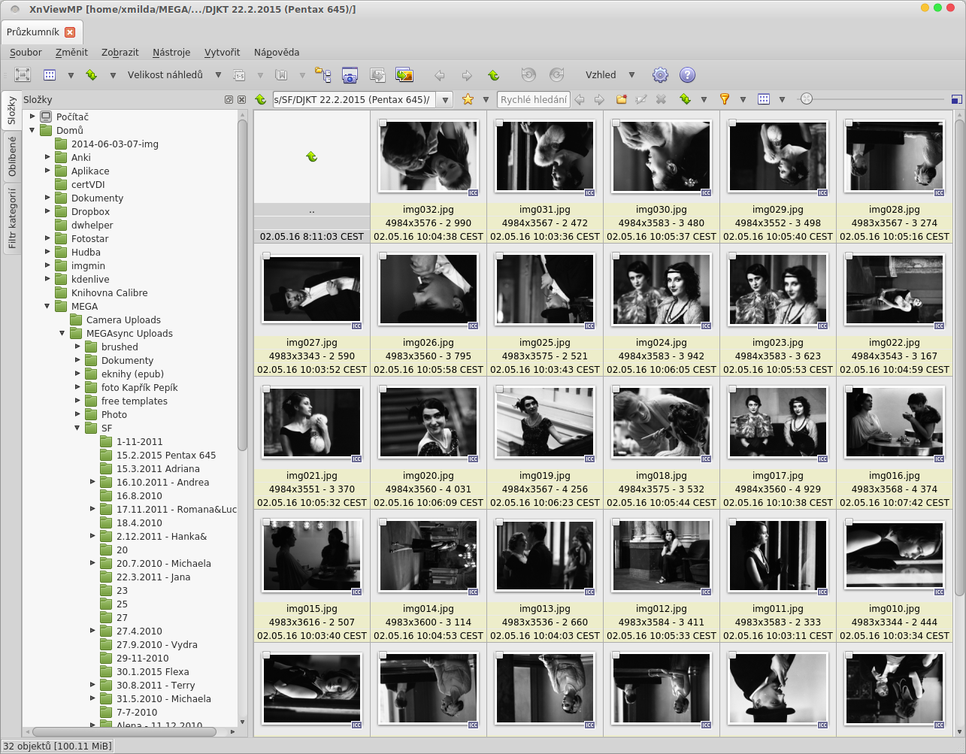This screenshot has height=754, width=966.
Task: Open the Nástroje menu
Action: tap(171, 53)
